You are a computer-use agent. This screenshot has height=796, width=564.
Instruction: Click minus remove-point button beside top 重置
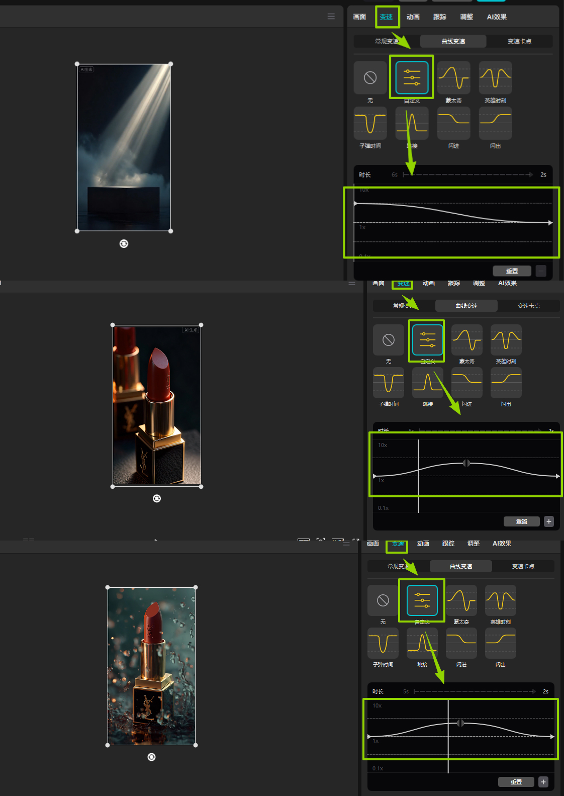coord(541,271)
